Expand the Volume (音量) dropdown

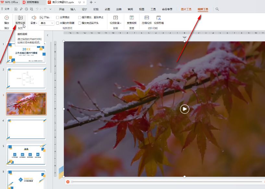pyautogui.click(x=33, y=23)
